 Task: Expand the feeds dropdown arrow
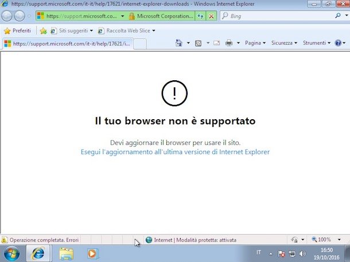pyautogui.click(x=208, y=43)
